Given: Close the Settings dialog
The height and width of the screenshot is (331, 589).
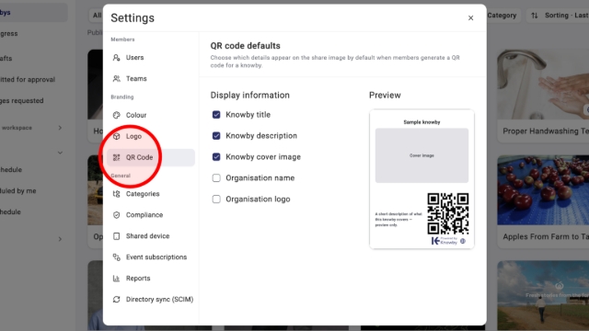Looking at the screenshot, I should [470, 18].
